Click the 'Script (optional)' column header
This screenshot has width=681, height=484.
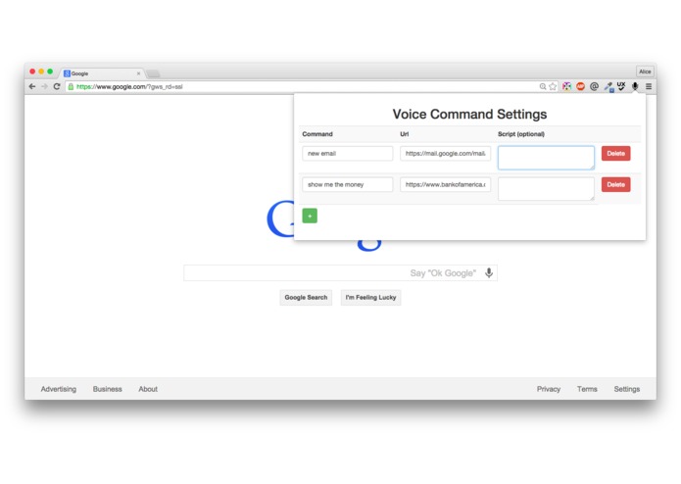click(521, 134)
